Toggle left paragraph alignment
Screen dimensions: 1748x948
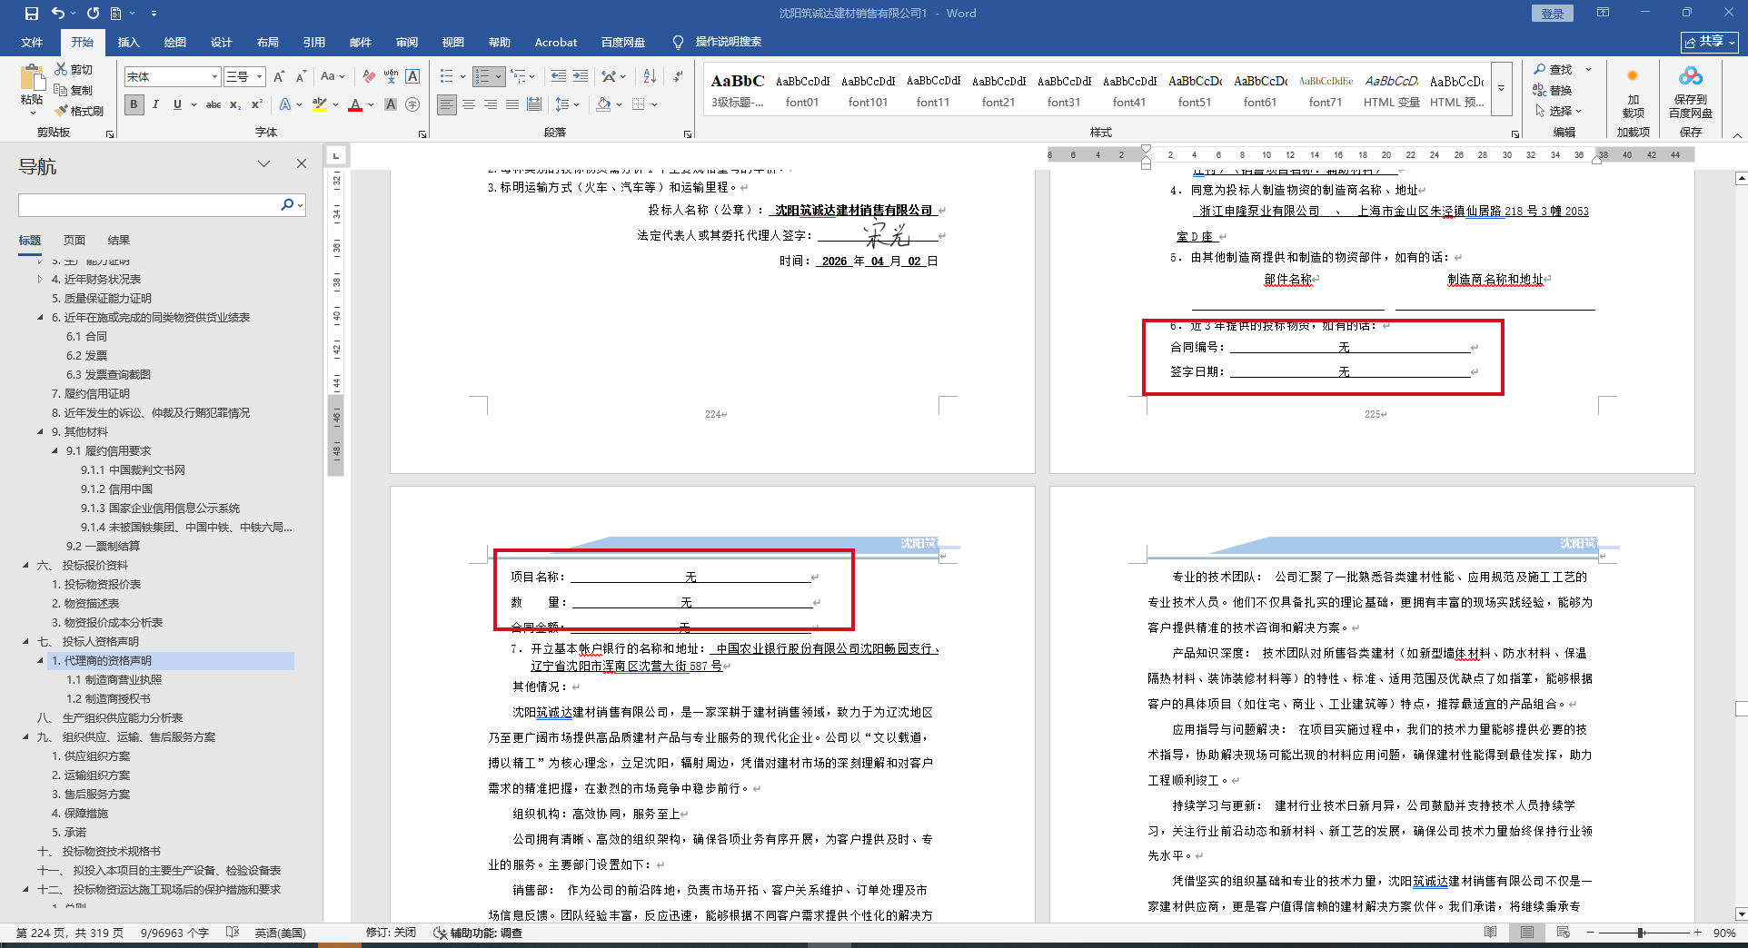click(447, 104)
